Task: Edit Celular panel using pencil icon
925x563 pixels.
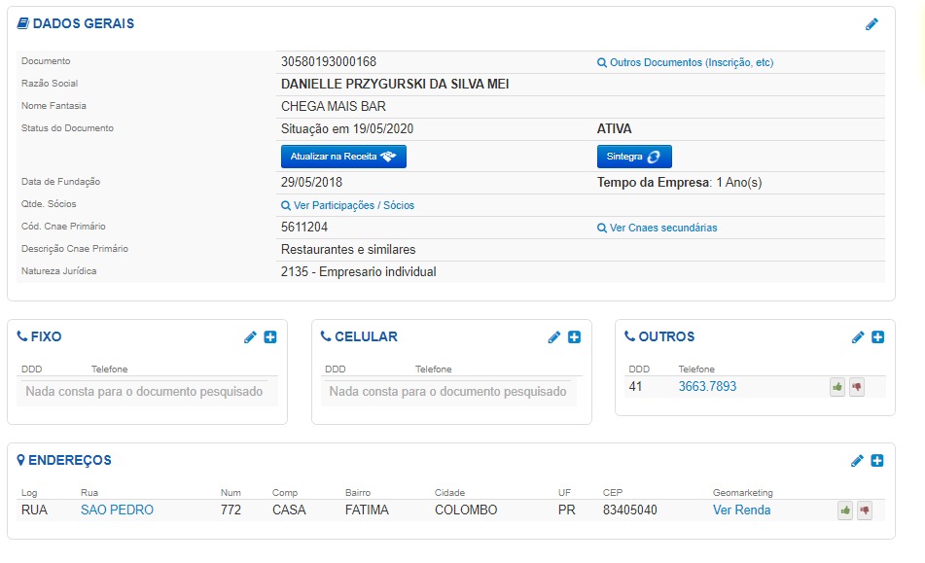Action: pyautogui.click(x=554, y=337)
